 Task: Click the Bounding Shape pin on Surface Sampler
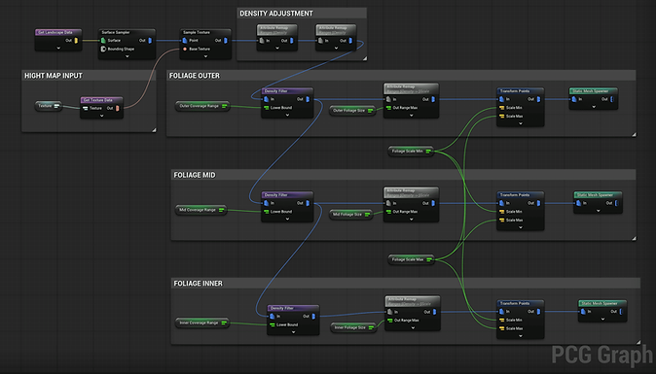pyautogui.click(x=103, y=49)
